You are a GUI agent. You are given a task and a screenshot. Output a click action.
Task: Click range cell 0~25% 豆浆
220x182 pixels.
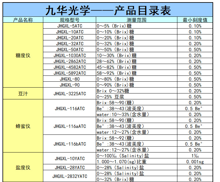click(137, 97)
